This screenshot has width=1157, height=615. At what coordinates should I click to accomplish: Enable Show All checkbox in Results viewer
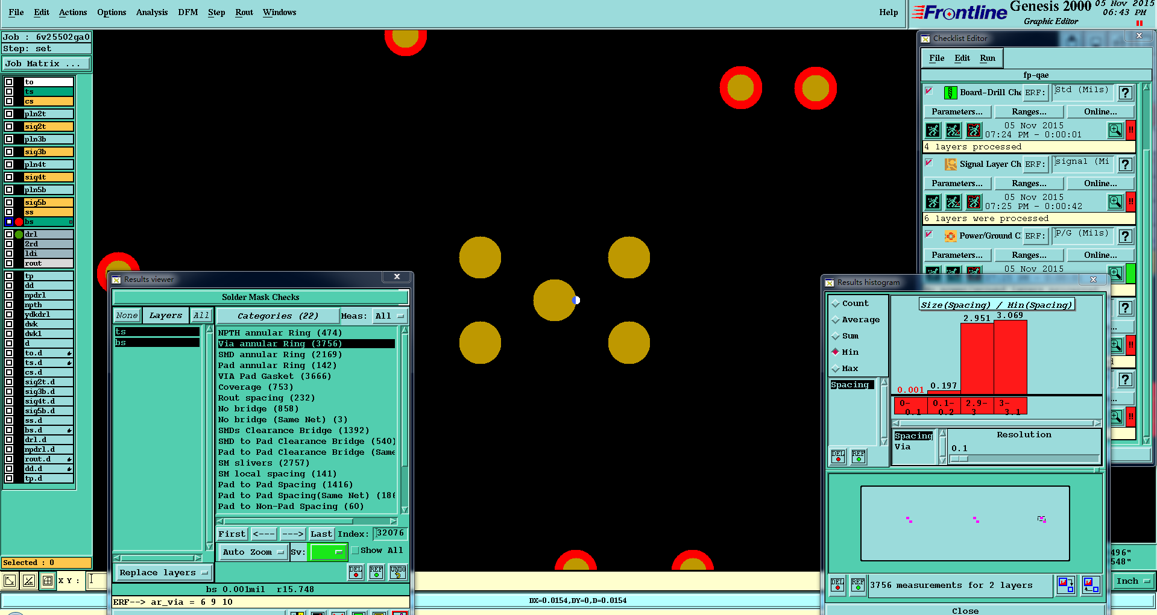pyautogui.click(x=355, y=551)
